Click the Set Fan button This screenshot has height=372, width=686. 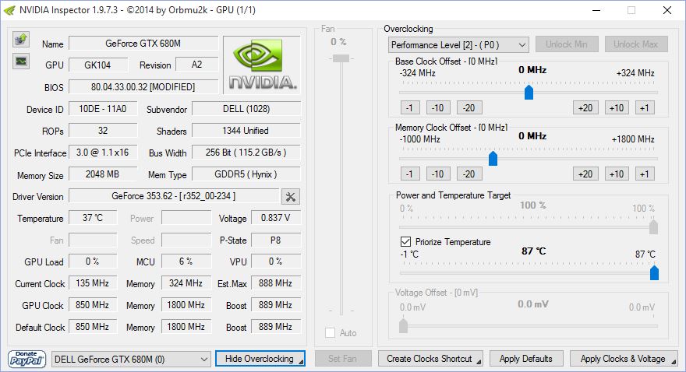click(x=343, y=359)
